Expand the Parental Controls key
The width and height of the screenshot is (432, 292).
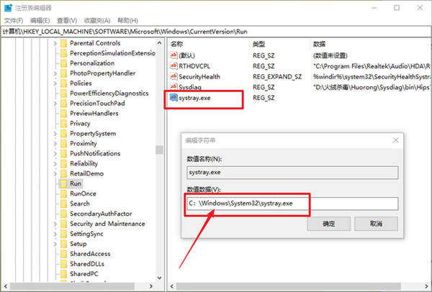pos(55,43)
